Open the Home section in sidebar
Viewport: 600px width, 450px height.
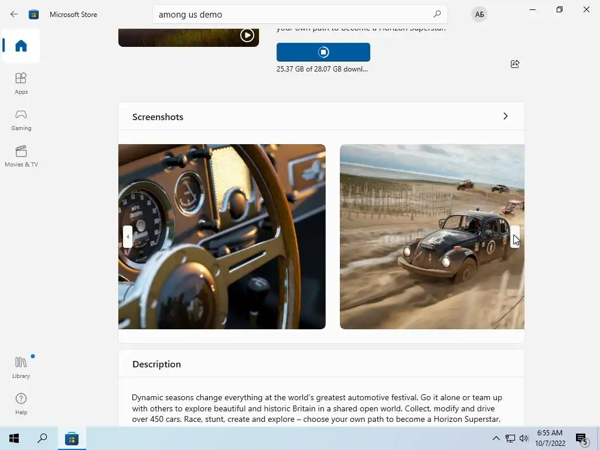pyautogui.click(x=21, y=46)
